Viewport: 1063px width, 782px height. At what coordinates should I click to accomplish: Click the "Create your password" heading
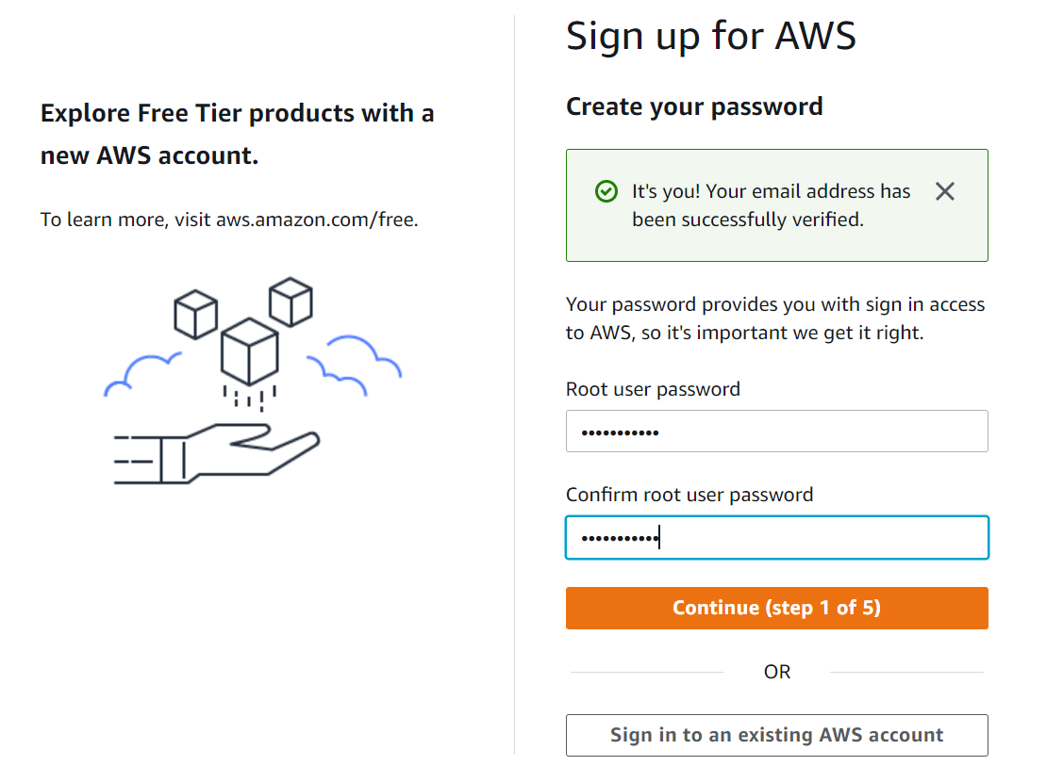[694, 106]
